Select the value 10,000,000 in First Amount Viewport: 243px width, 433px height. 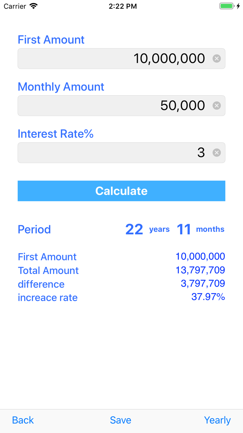[169, 58]
